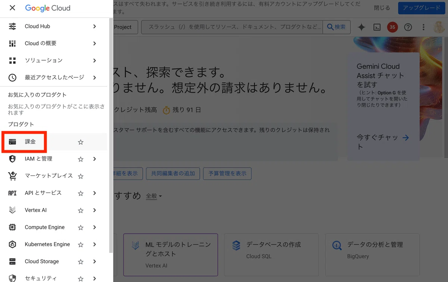Open ML モデルのトレーニングとホスト card

tap(171, 255)
